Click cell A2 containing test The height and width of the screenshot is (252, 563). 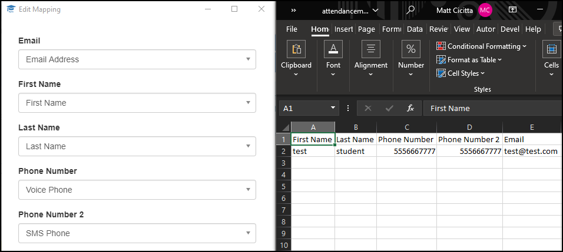[x=313, y=152]
